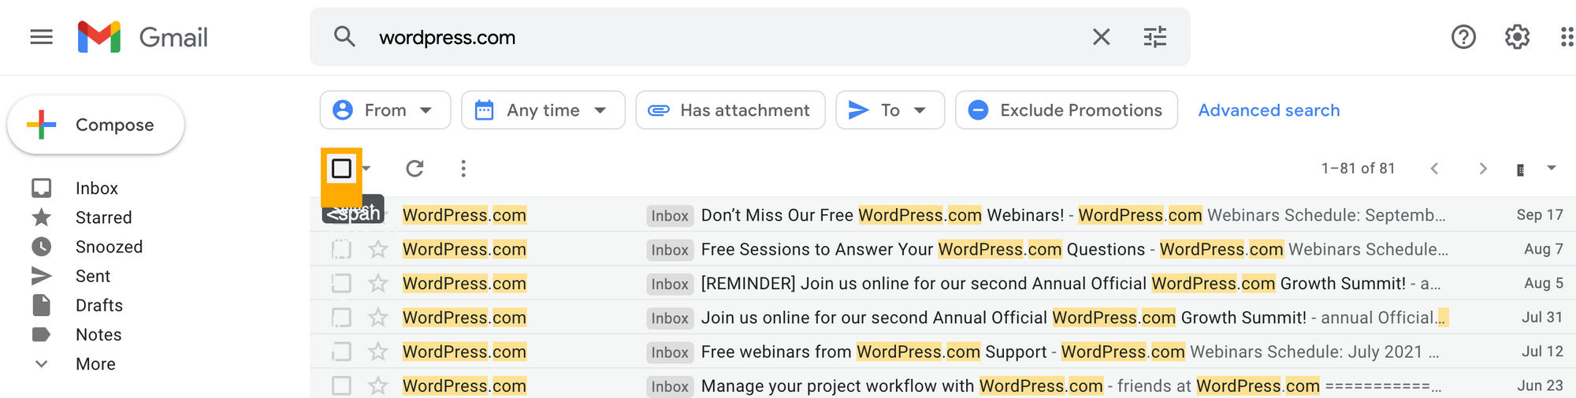Go to next page of results
The width and height of the screenshot is (1576, 398).
1483,169
